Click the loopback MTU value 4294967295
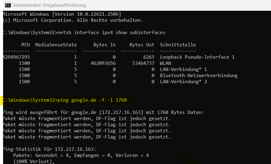Image resolution: width=271 pixels, height=164 pixels. coord(16,57)
